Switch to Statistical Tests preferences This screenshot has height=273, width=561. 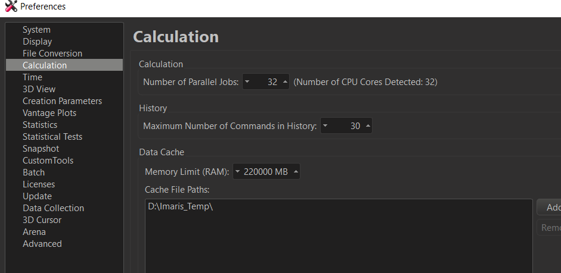(x=52, y=137)
